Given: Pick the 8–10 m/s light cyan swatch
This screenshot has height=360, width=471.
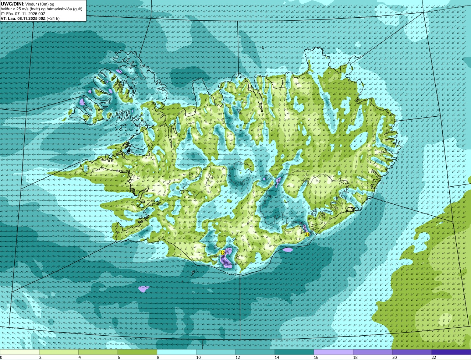Looking at the screenshot, I should pos(176,352).
